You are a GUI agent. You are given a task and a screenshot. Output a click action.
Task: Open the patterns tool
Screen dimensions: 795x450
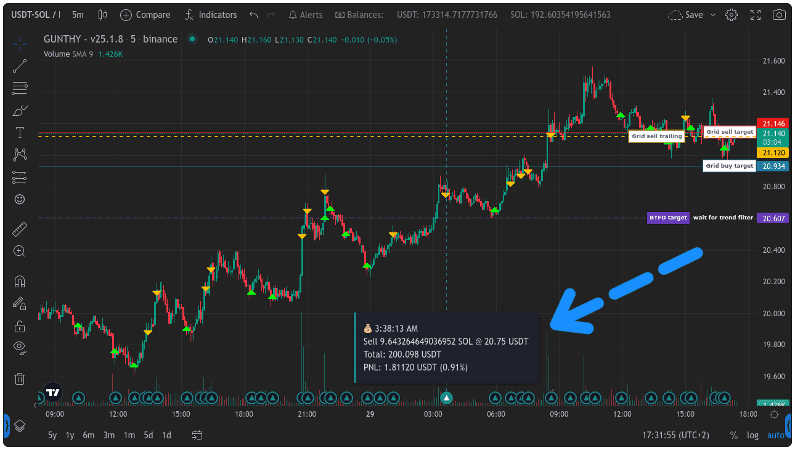point(20,155)
